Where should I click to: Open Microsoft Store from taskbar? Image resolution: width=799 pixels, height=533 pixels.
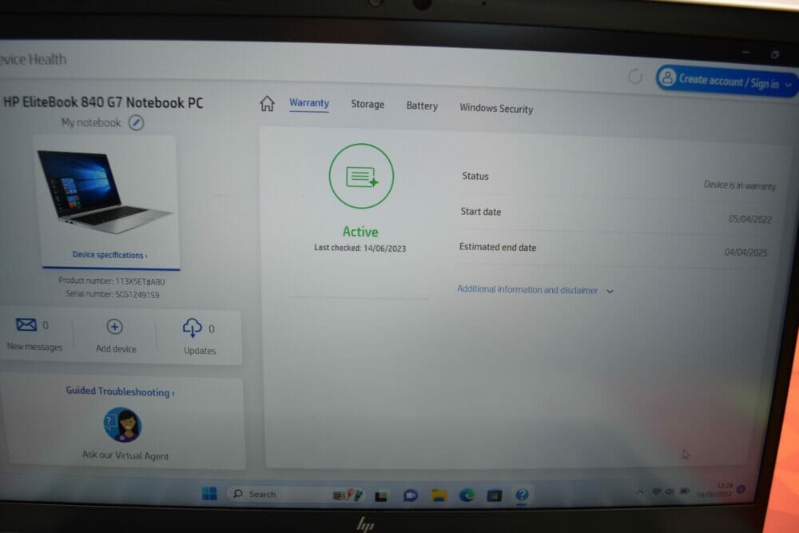pyautogui.click(x=494, y=495)
